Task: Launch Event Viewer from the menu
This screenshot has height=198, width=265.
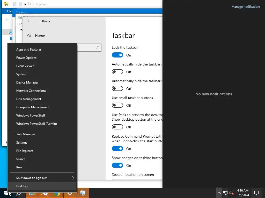Action: [x=42, y=66]
